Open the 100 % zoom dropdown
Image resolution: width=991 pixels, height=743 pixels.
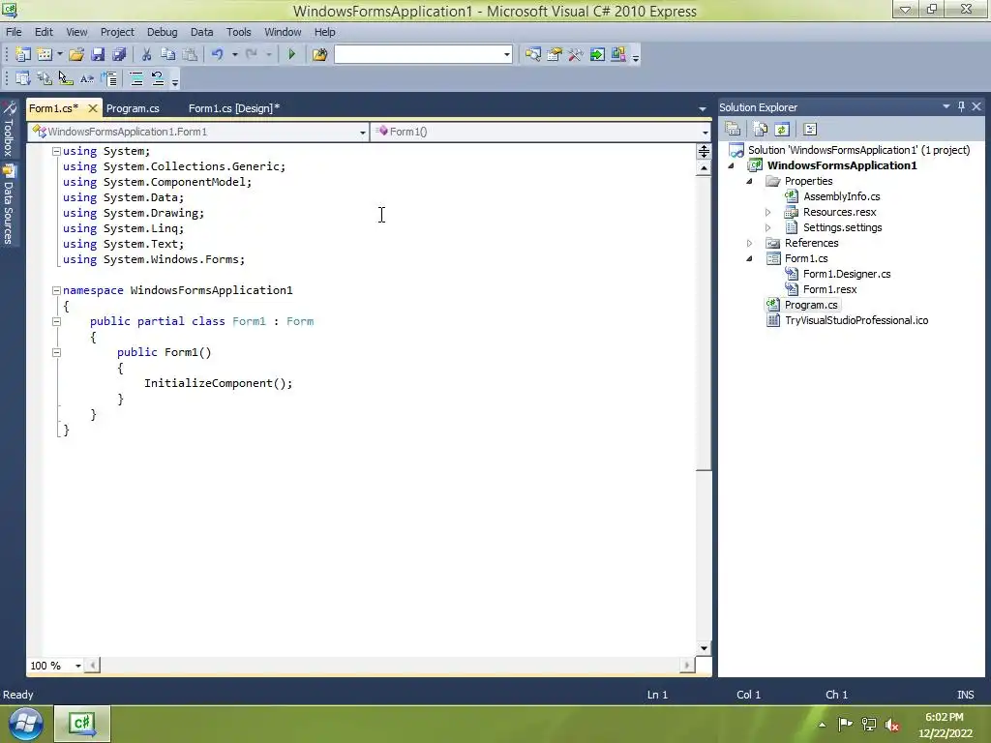(77, 666)
